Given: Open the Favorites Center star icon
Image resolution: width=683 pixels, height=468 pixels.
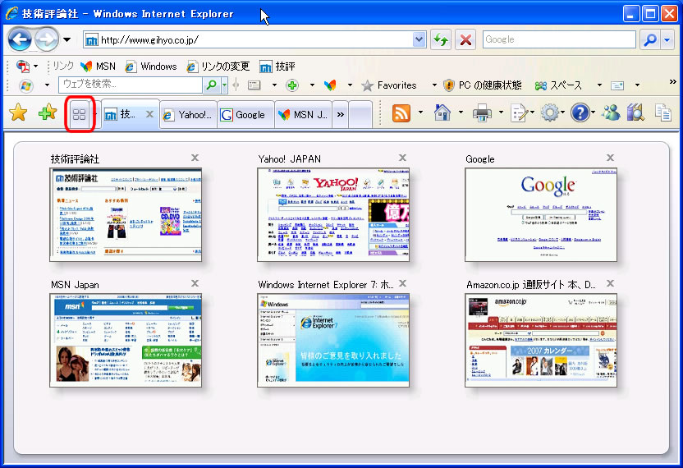Looking at the screenshot, I should point(18,112).
